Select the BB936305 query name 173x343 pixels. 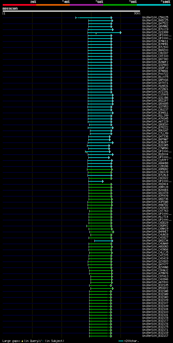point(10,9)
